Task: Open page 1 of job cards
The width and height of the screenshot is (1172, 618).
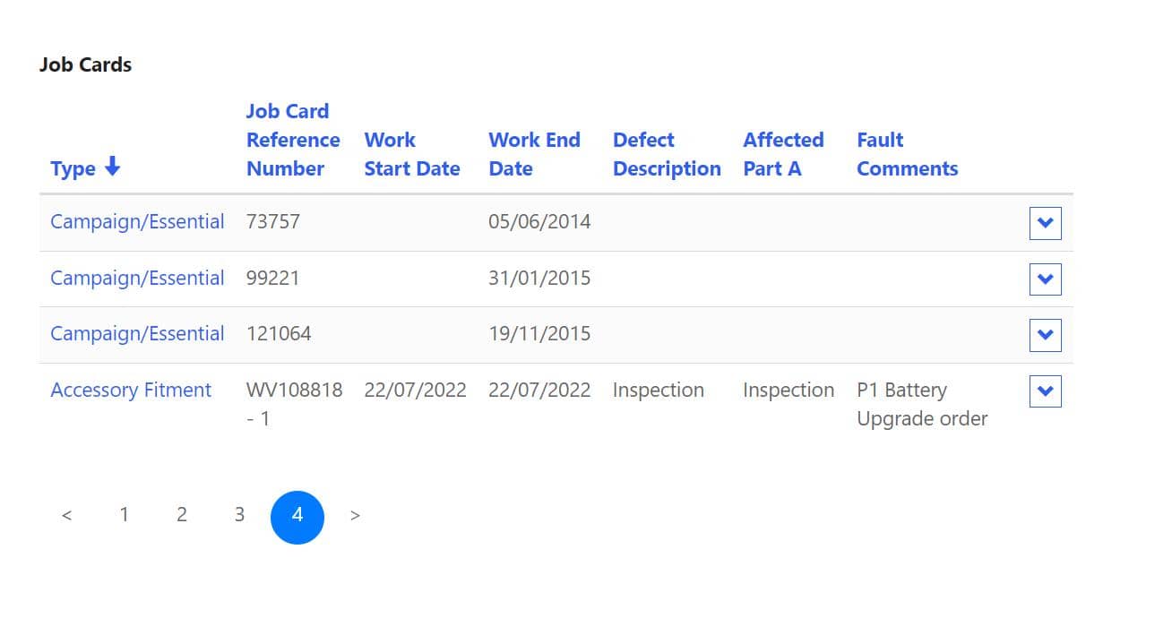Action: click(x=124, y=515)
